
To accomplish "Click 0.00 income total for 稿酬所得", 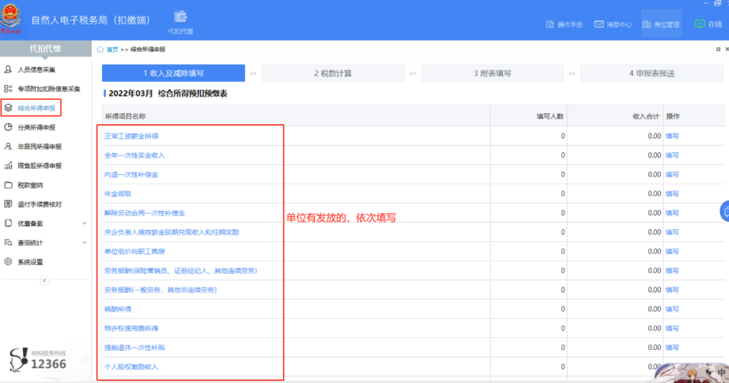I will (654, 309).
